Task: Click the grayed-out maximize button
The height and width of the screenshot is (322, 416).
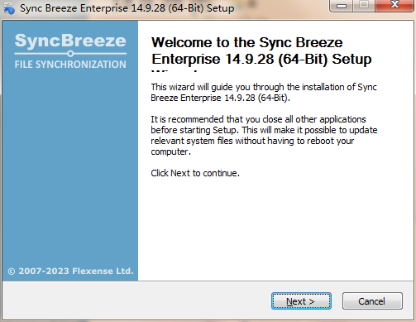Action: [x=364, y=5]
